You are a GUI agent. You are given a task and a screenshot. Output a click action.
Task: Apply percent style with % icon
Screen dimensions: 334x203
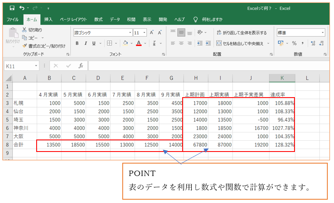(294, 43)
